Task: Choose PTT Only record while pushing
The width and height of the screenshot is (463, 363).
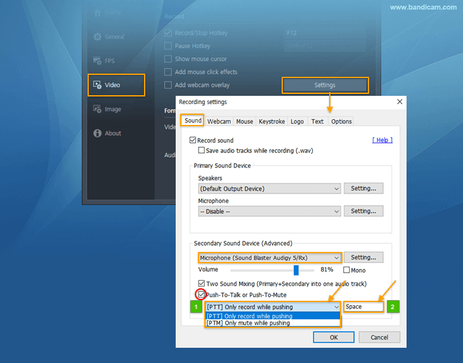Action: tap(273, 316)
